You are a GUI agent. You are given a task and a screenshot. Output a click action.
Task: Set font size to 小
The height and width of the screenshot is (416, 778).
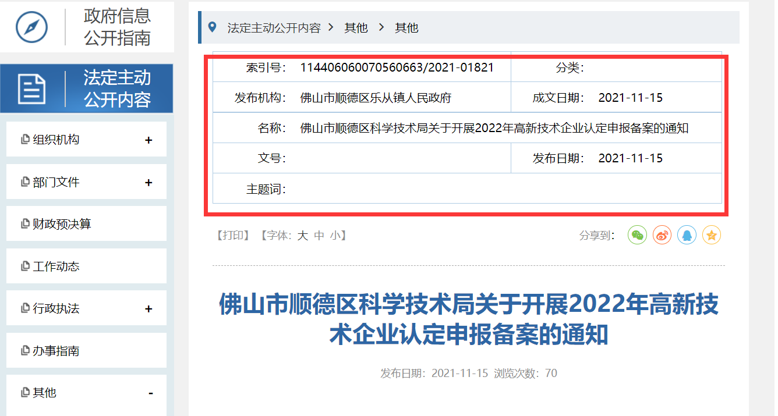click(335, 236)
